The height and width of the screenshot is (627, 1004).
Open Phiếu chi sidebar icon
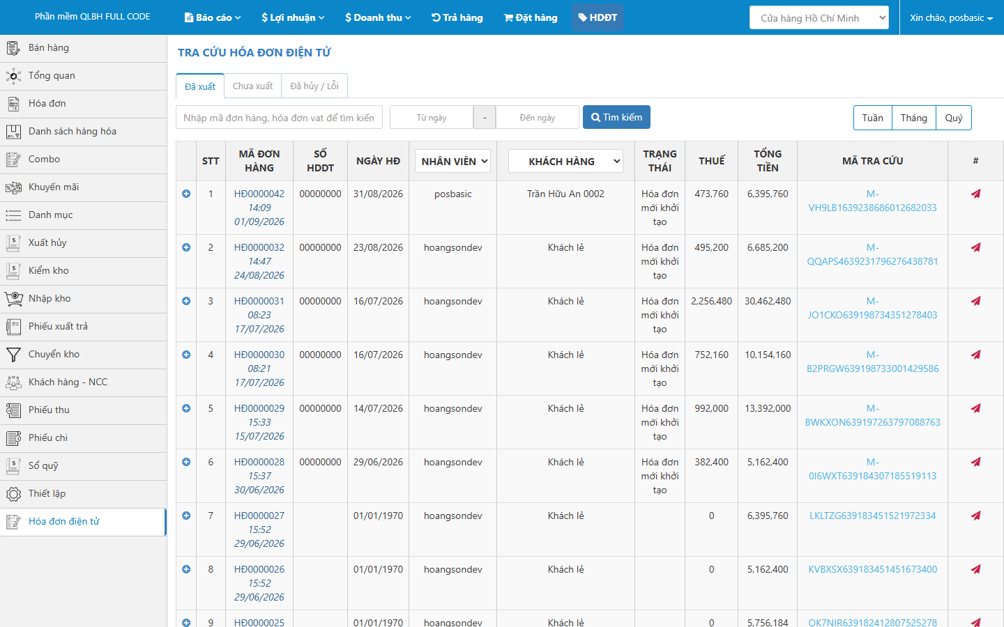(13, 438)
